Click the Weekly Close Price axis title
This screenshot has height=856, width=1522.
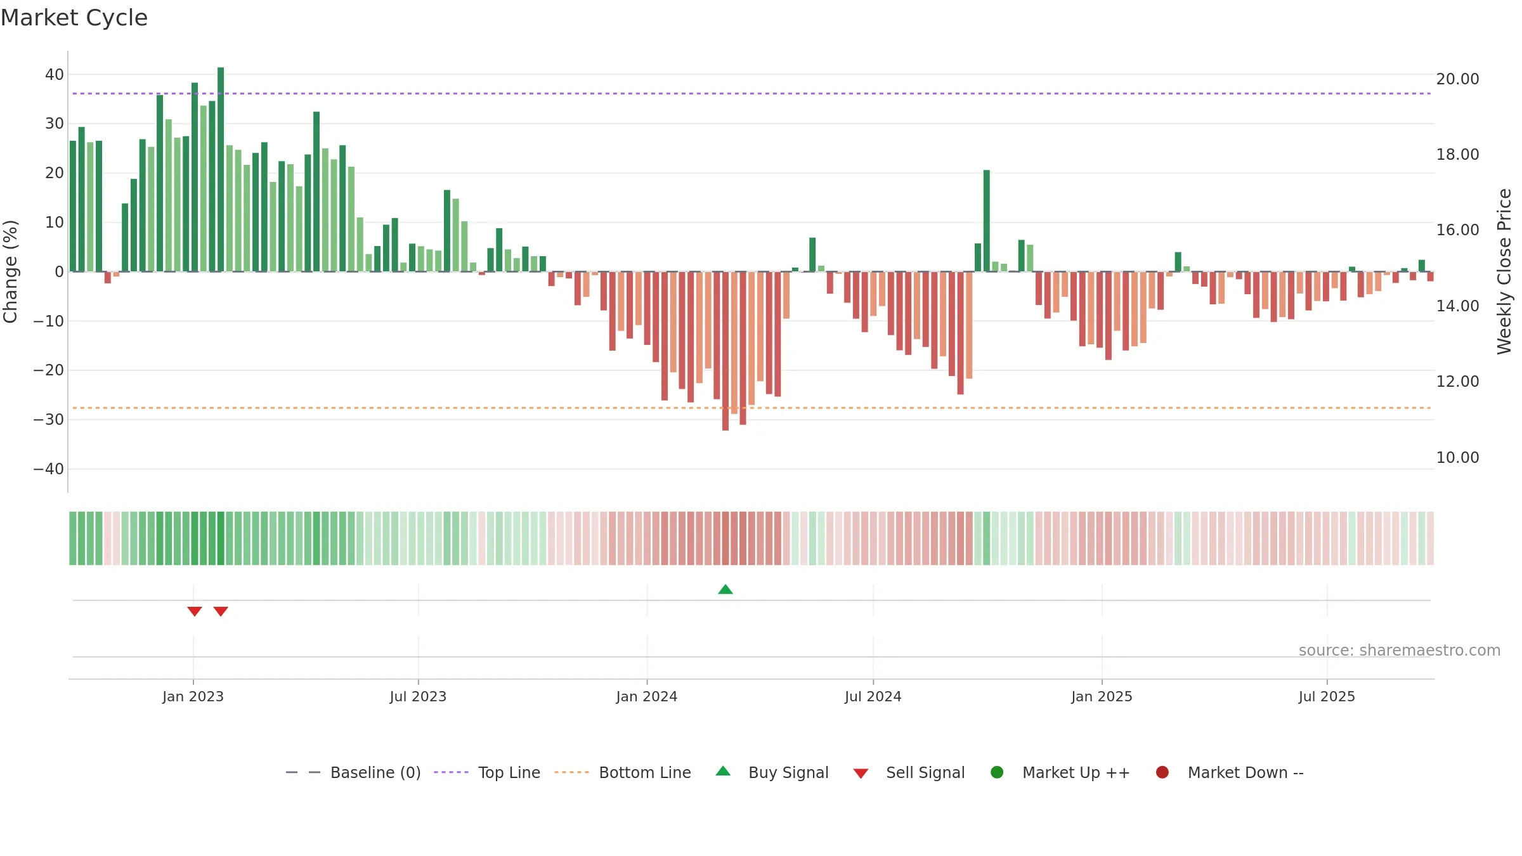(x=1504, y=271)
